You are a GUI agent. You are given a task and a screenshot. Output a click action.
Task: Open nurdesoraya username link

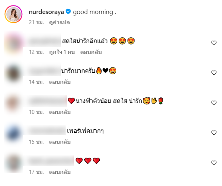[x=46, y=12]
